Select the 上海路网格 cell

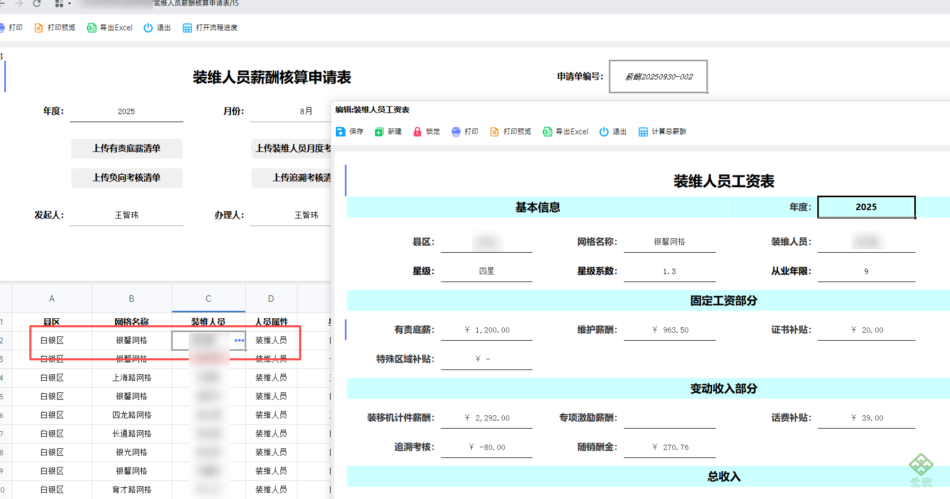(132, 377)
